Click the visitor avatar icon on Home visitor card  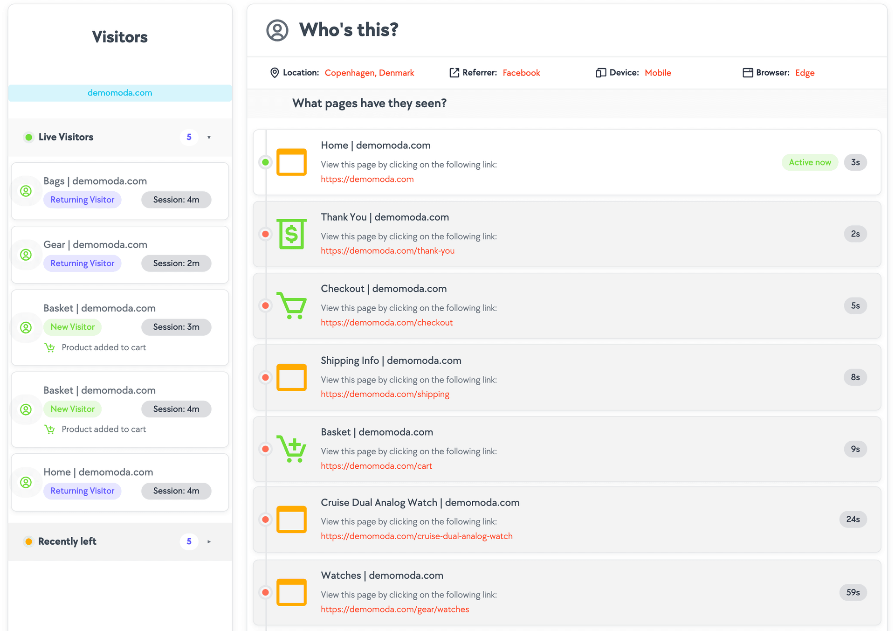[x=26, y=482]
